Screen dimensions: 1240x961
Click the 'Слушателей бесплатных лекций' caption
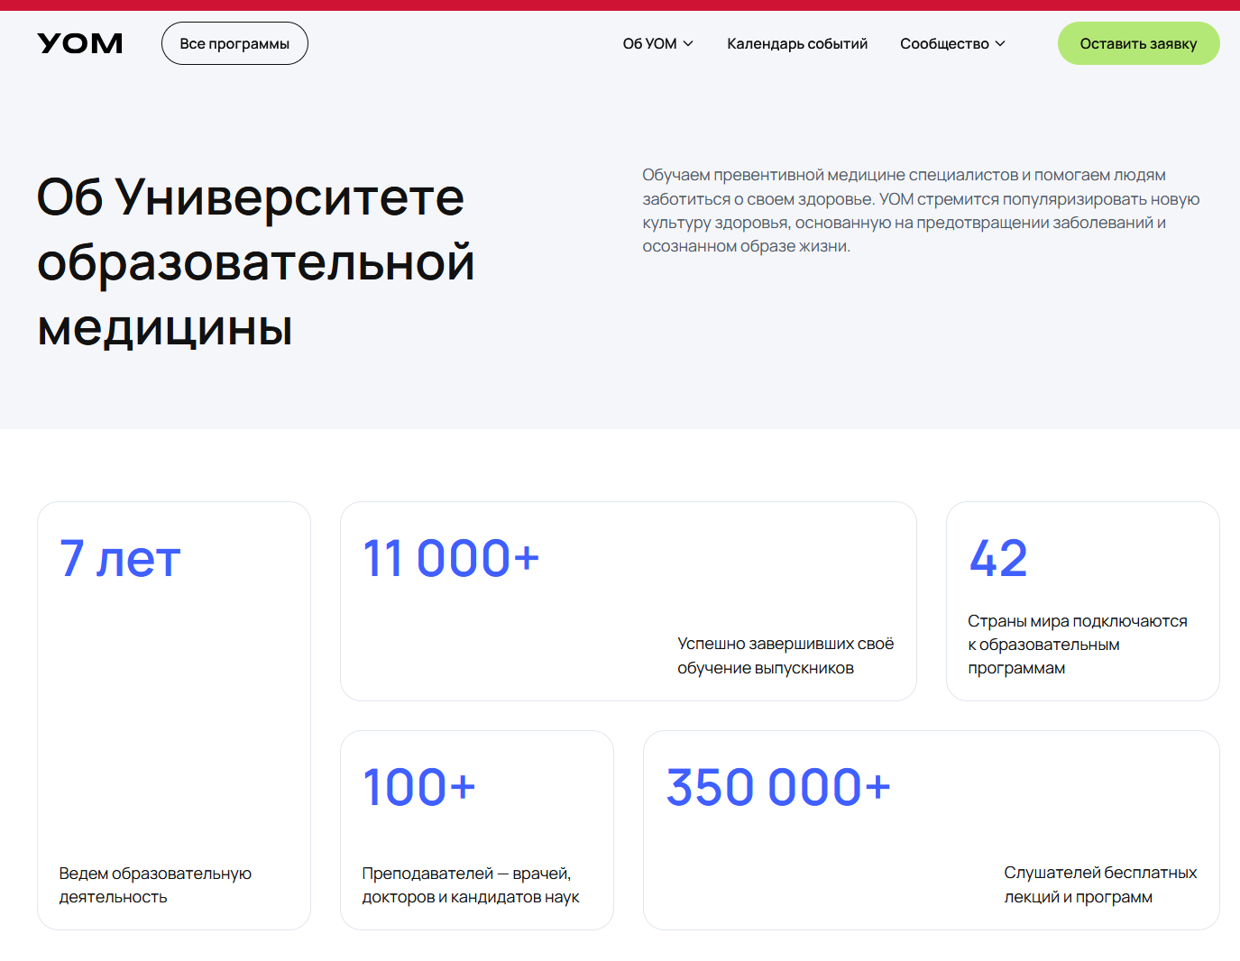pyautogui.click(x=1100, y=884)
